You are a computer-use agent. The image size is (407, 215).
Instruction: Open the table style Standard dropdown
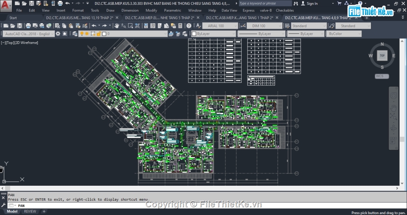pos(324,26)
